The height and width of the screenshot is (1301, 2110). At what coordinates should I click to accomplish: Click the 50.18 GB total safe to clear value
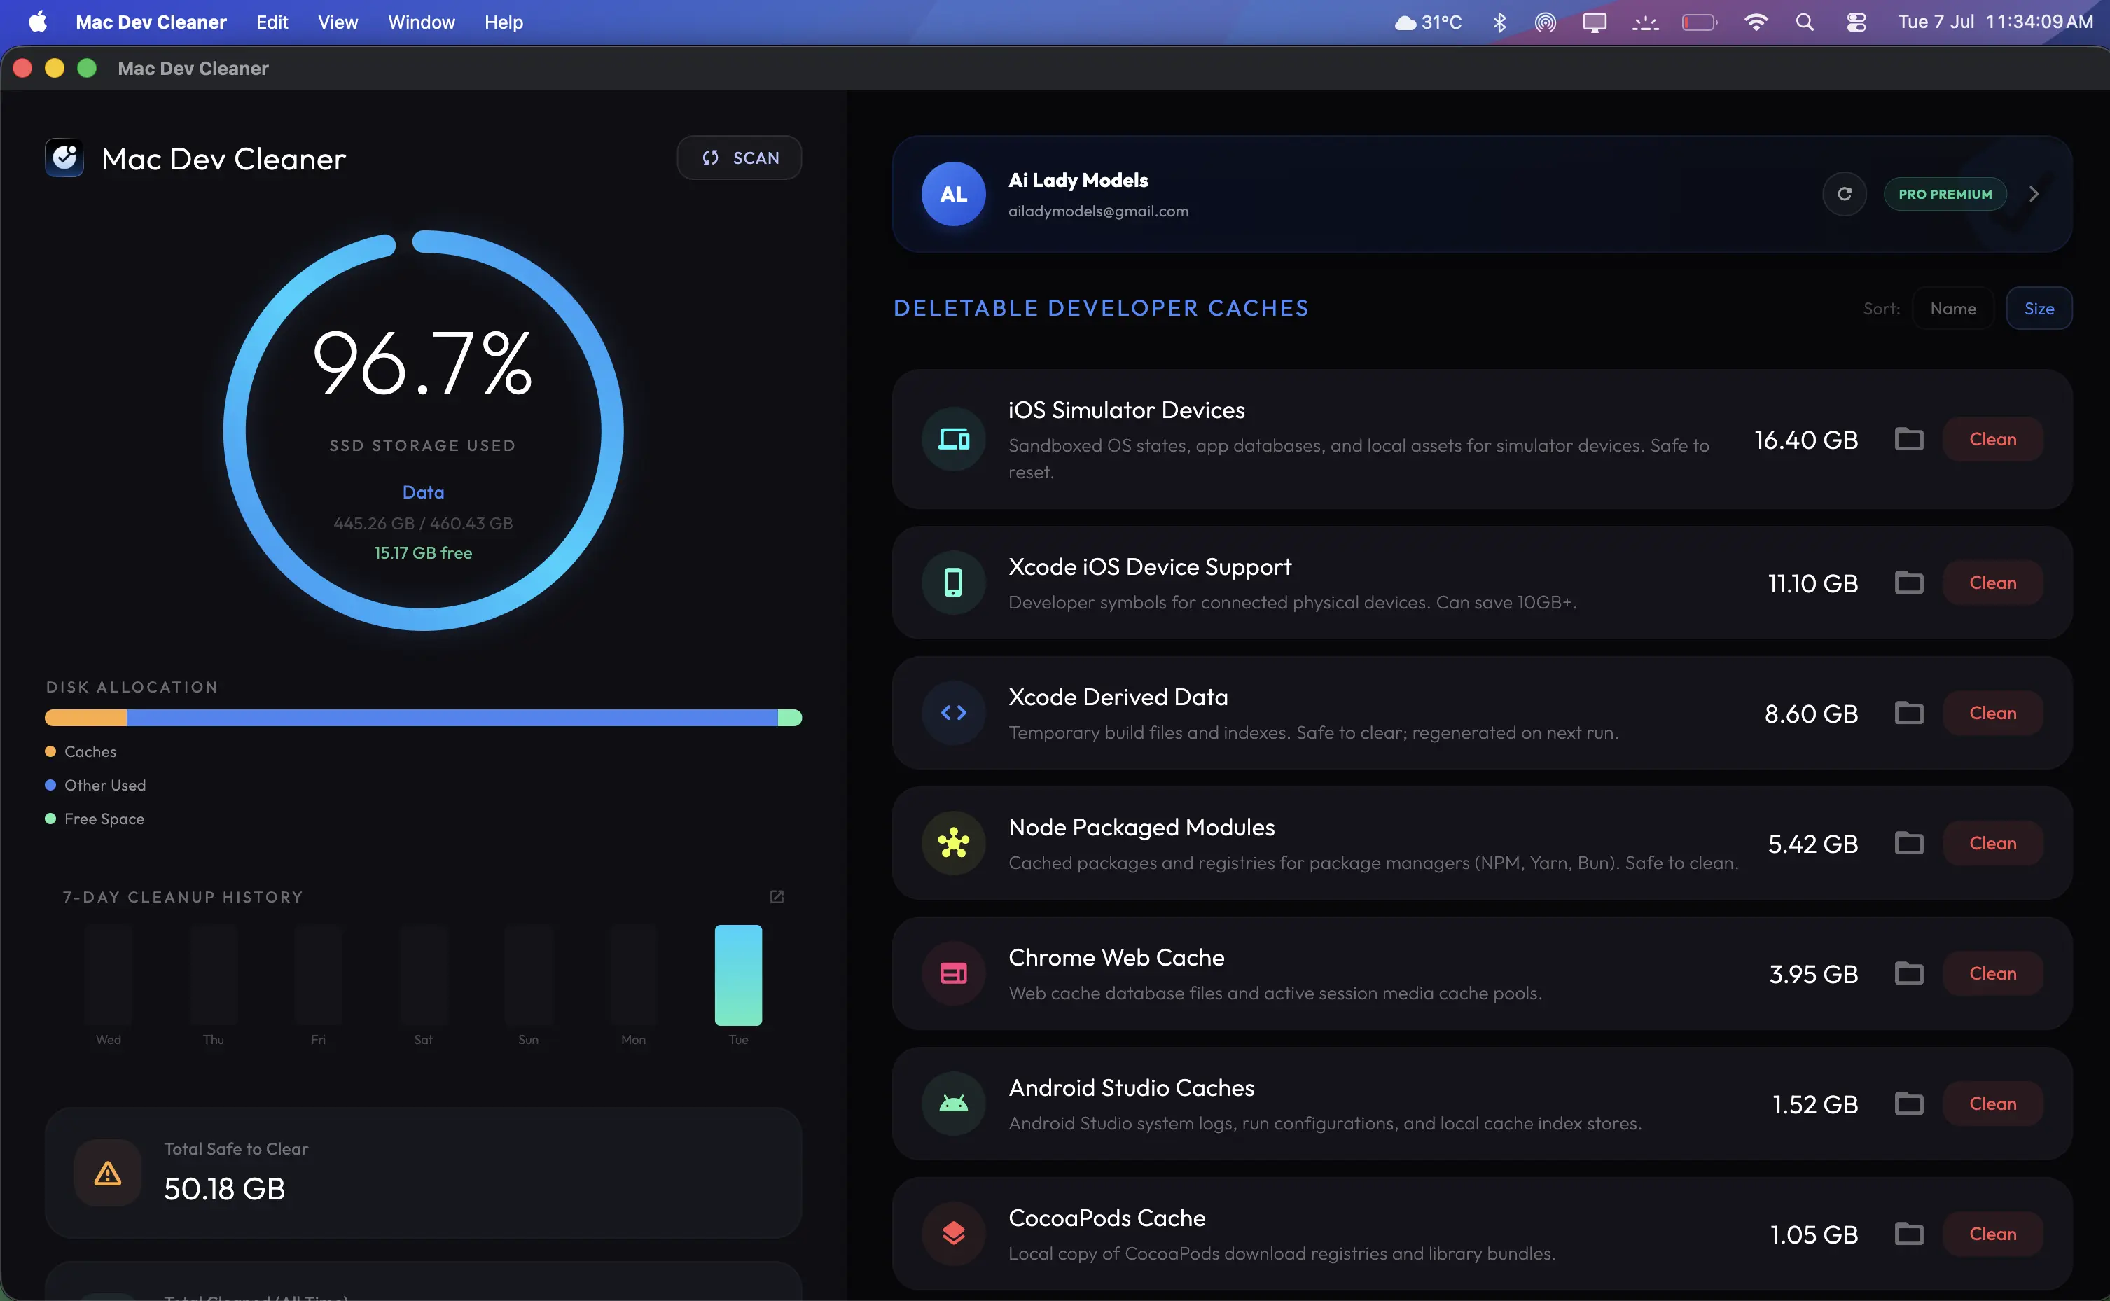[223, 1188]
